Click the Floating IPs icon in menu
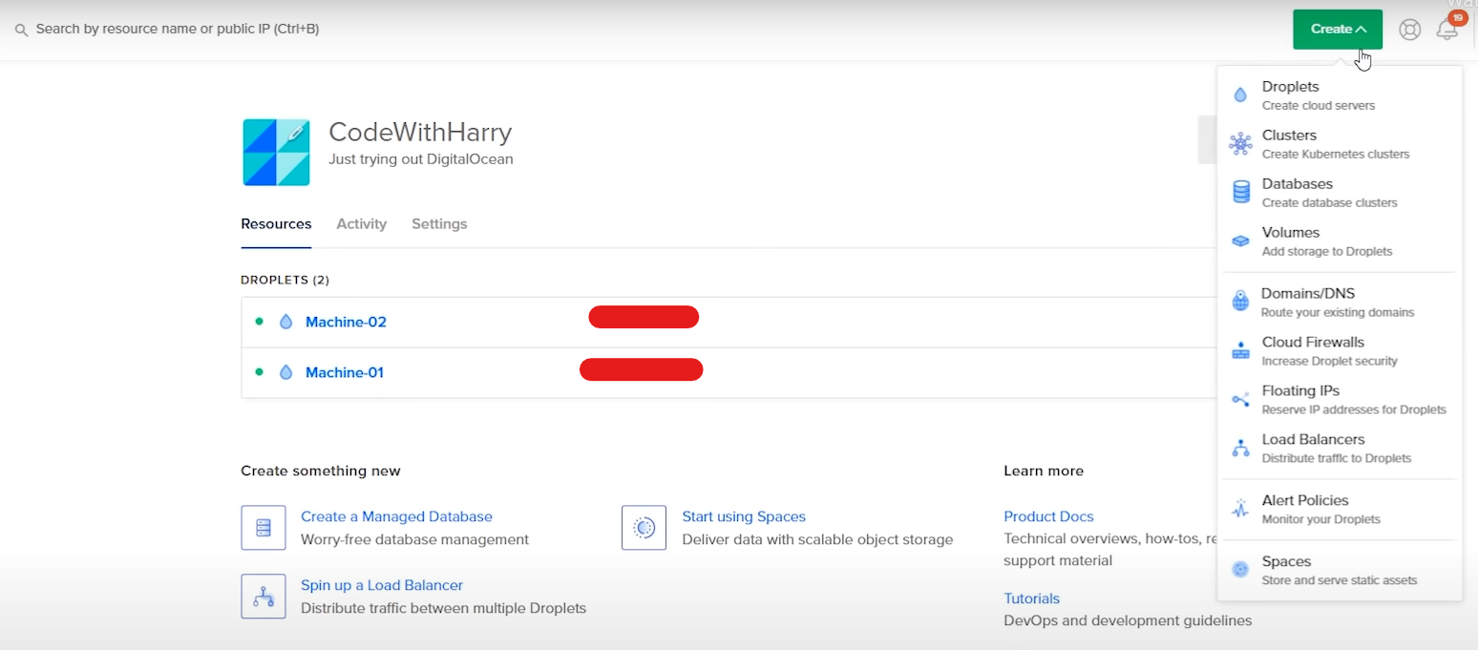 (x=1240, y=400)
